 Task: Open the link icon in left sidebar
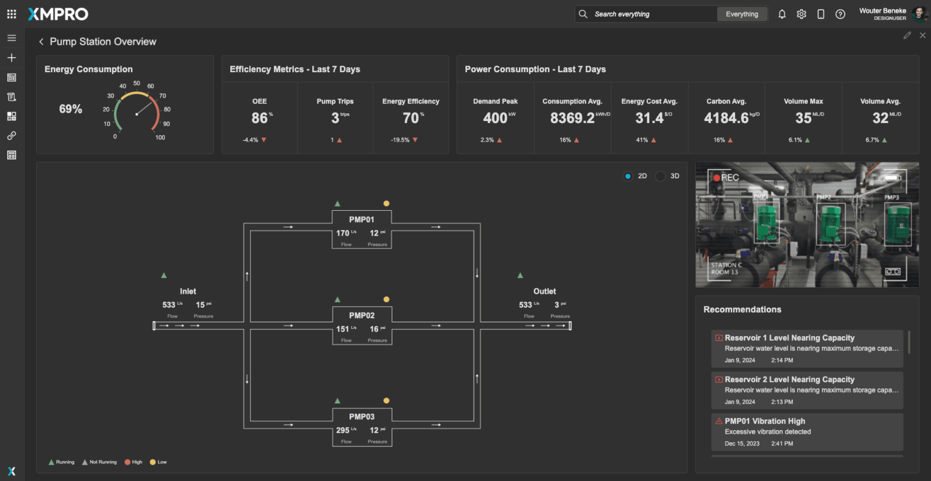point(12,136)
